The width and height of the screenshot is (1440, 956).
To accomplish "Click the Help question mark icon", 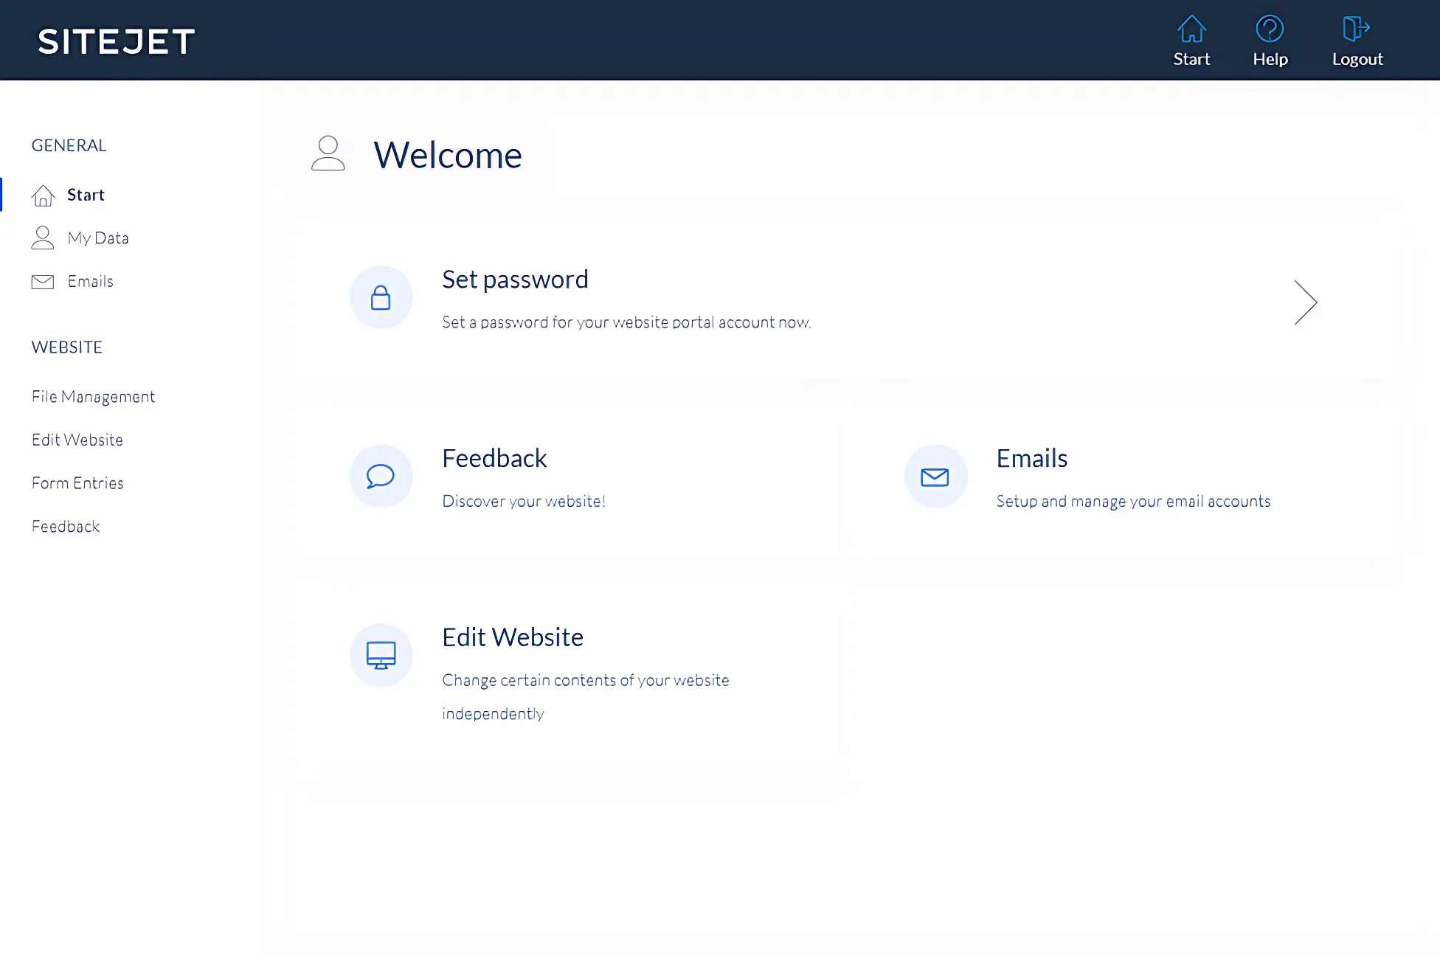I will 1270,30.
